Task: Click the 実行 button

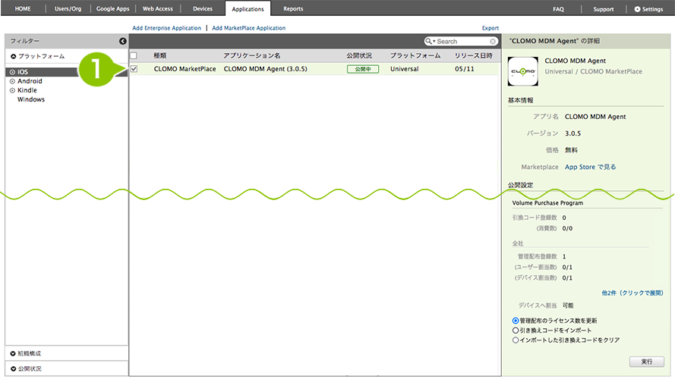Action: [x=647, y=362]
